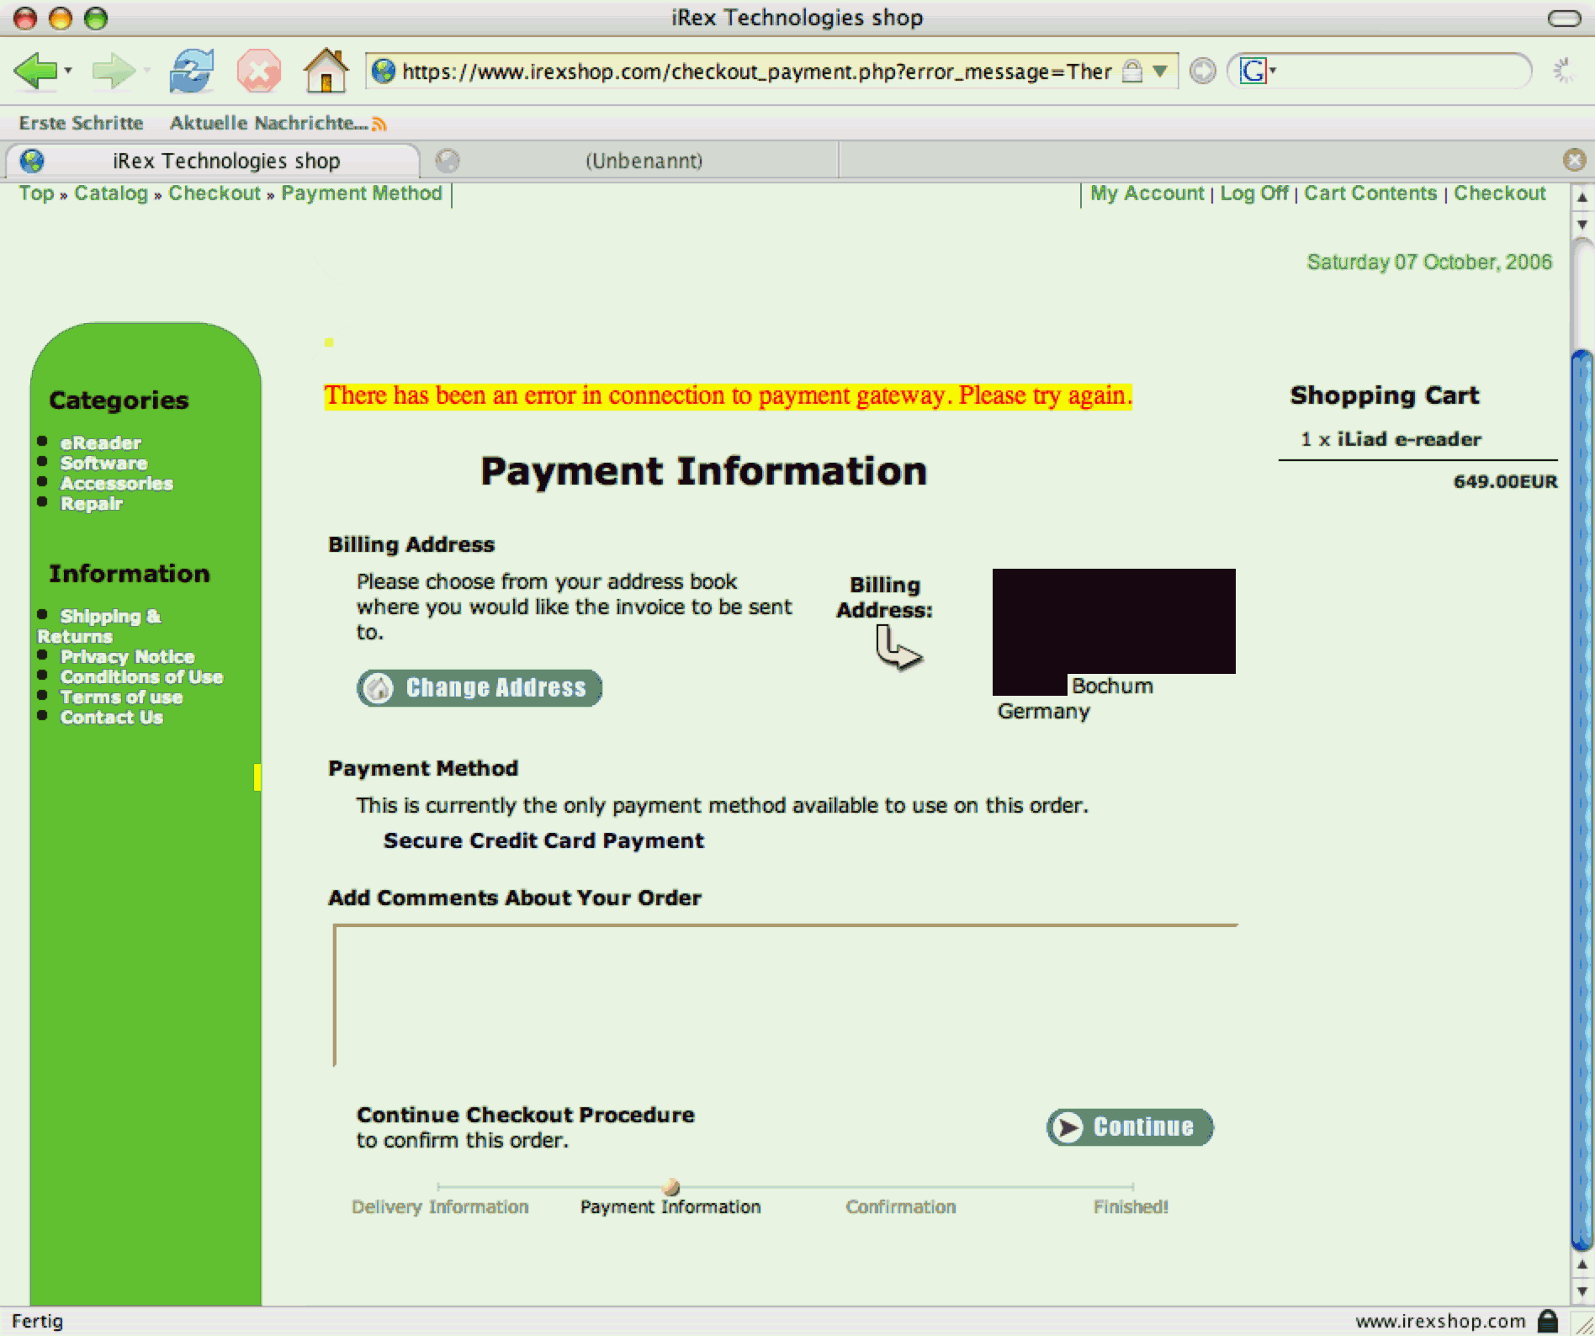Open the iLiad e-reader cart item
Image resolution: width=1595 pixels, height=1336 pixels.
1409,439
